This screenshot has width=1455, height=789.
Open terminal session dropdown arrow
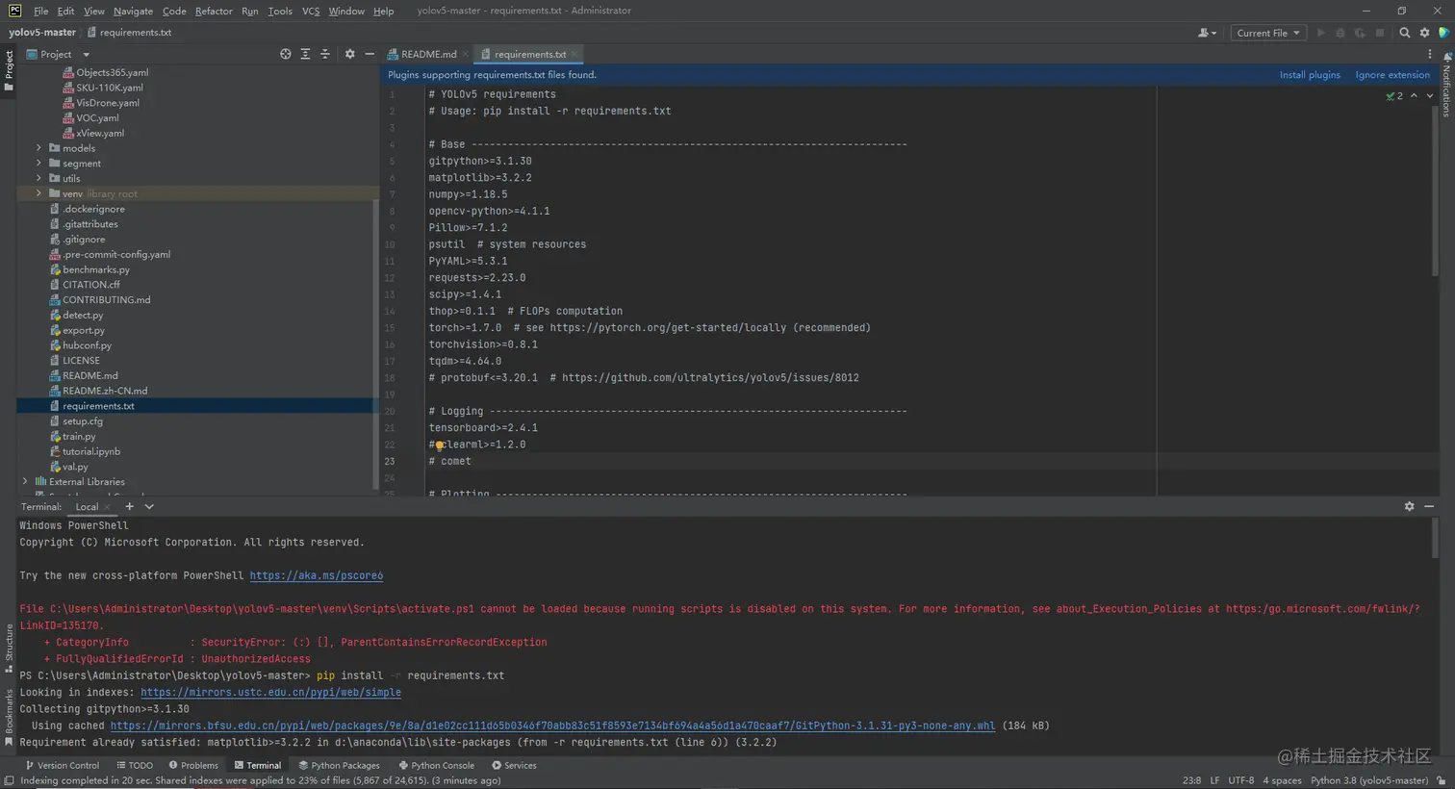[149, 506]
